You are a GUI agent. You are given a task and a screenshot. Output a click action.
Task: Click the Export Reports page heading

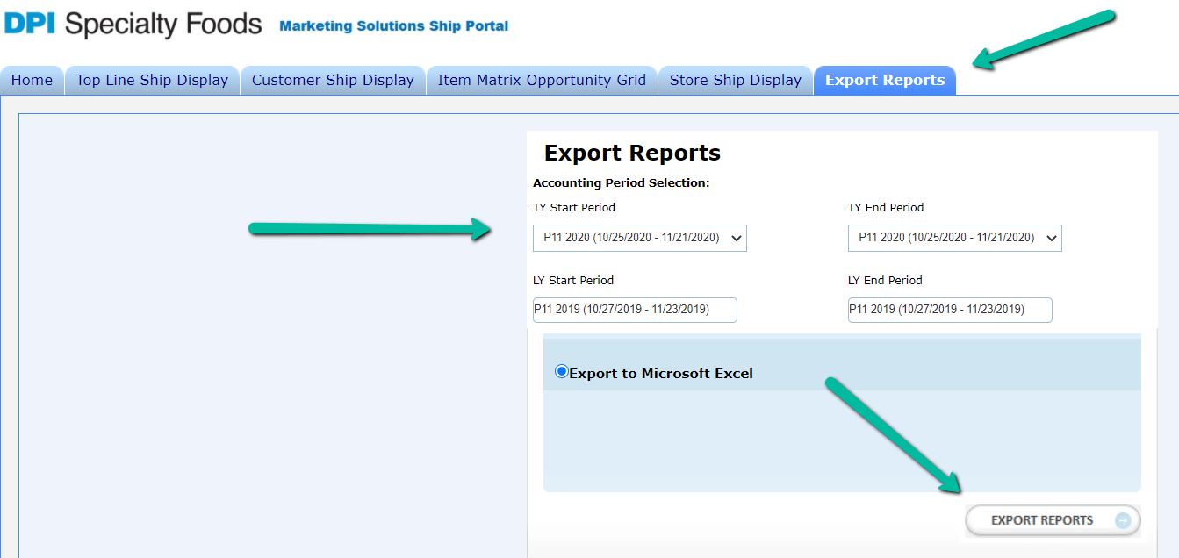point(632,154)
